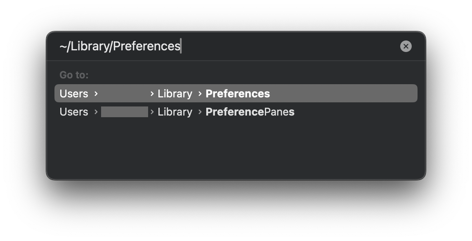The image size is (472, 241).
Task: Click chevron after Users in first row
Action: pos(96,94)
